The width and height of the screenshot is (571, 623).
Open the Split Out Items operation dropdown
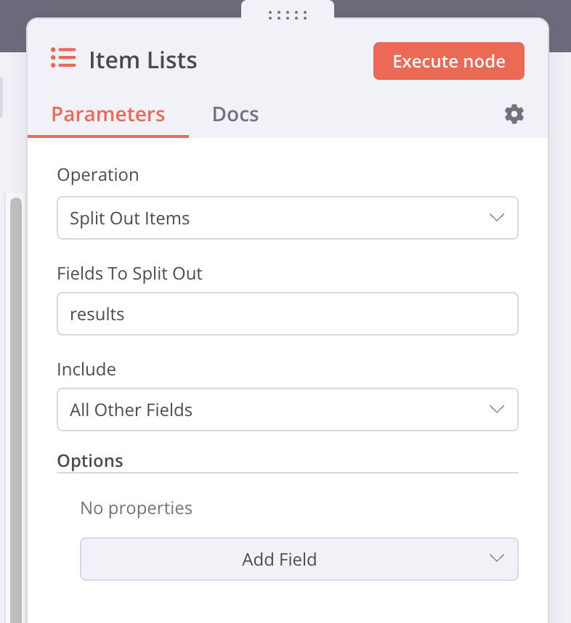pos(276,218)
